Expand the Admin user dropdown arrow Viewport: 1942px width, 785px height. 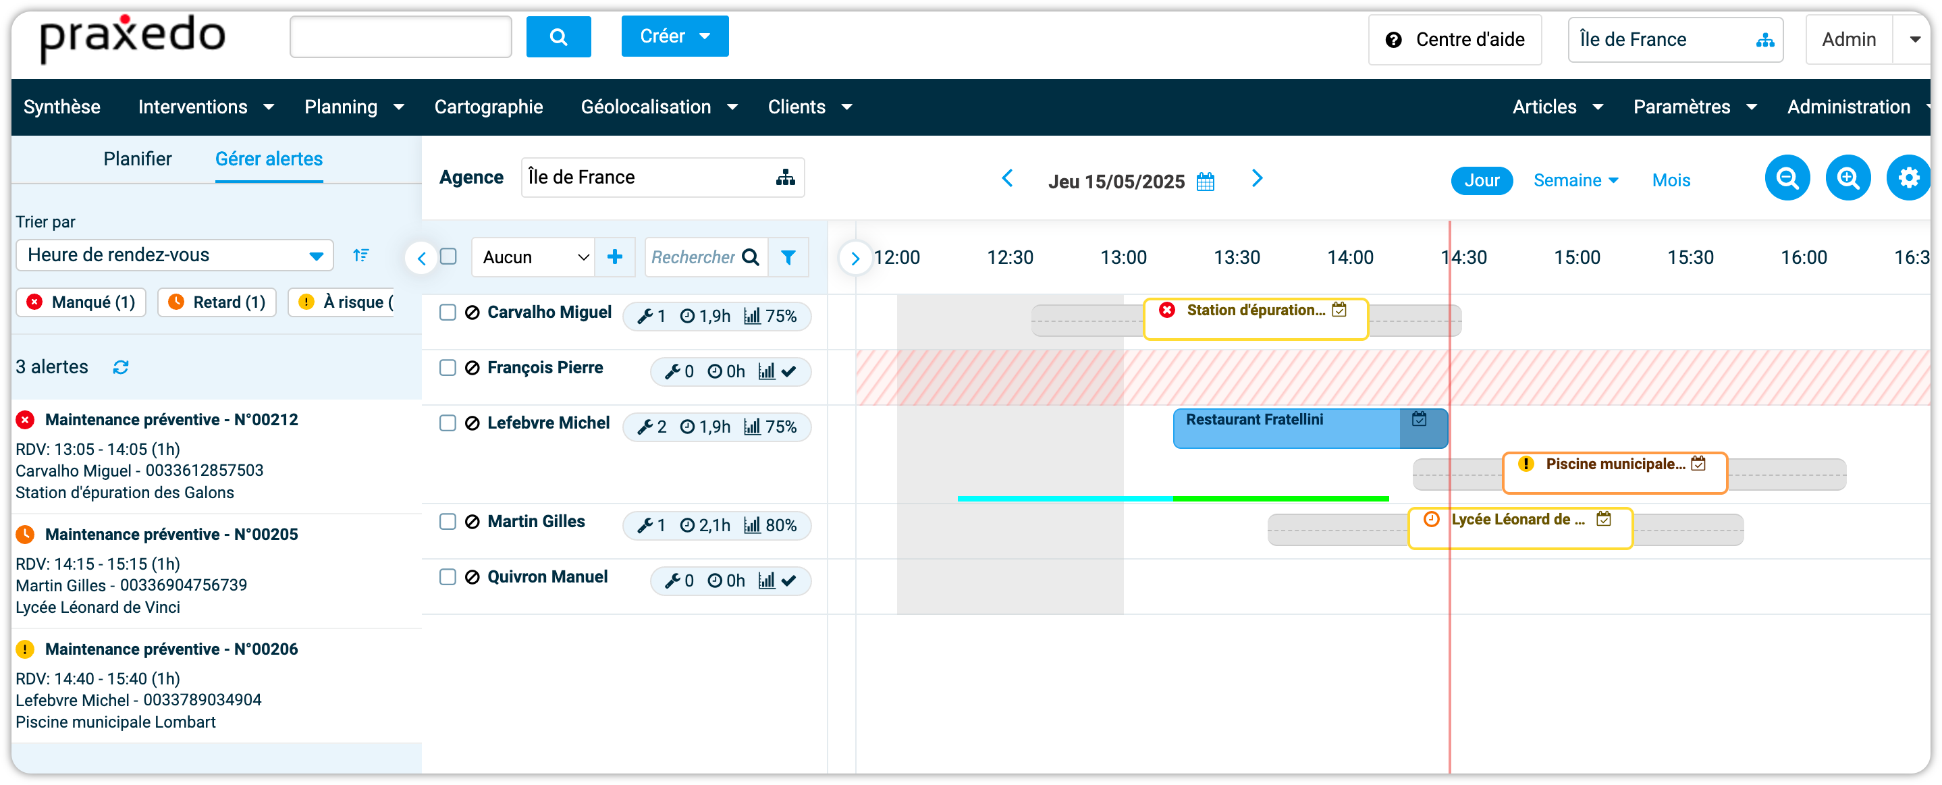pos(1915,39)
